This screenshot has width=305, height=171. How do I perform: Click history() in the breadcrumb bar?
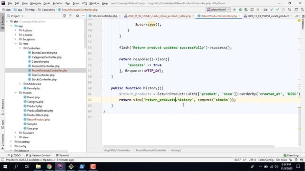[176, 150]
